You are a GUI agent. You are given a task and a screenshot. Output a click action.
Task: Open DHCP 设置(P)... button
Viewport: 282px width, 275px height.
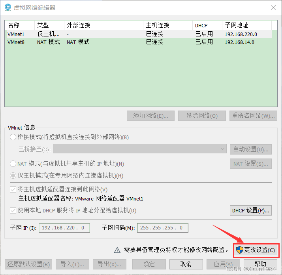(251, 210)
